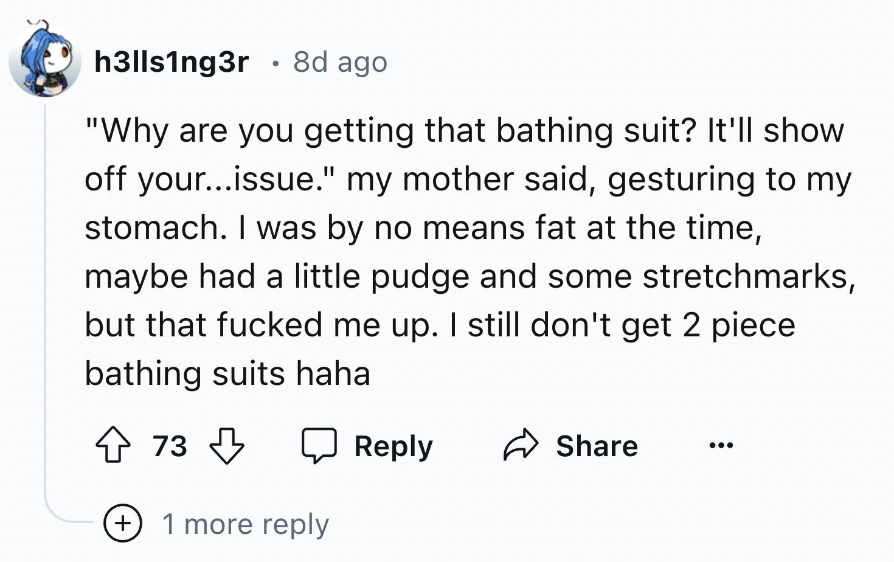This screenshot has height=562, width=894.
Task: Expand the "1 more reply" thread
Action: pyautogui.click(x=245, y=524)
